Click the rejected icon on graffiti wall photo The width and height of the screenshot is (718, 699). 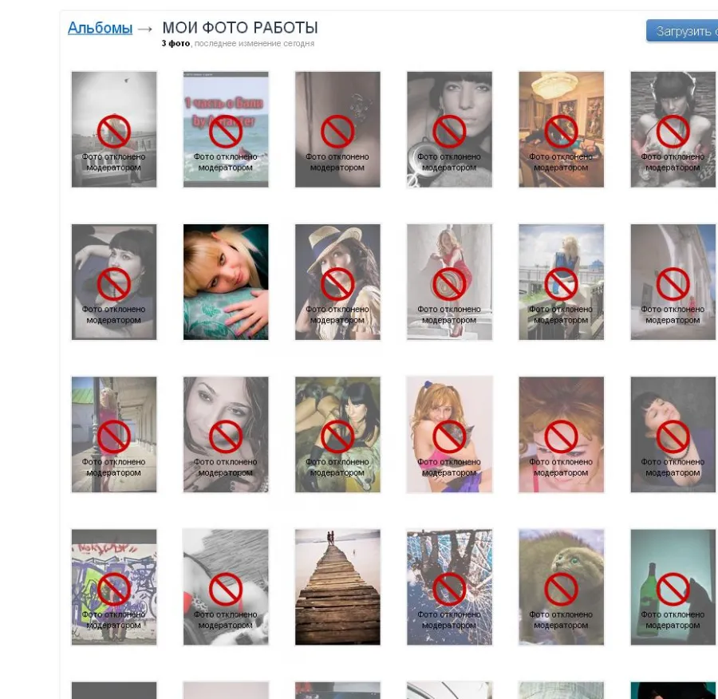point(114,589)
